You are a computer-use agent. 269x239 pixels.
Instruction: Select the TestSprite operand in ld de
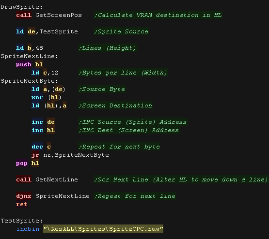59,31
